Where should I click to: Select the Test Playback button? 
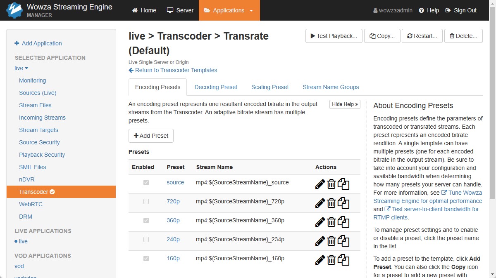(334, 36)
